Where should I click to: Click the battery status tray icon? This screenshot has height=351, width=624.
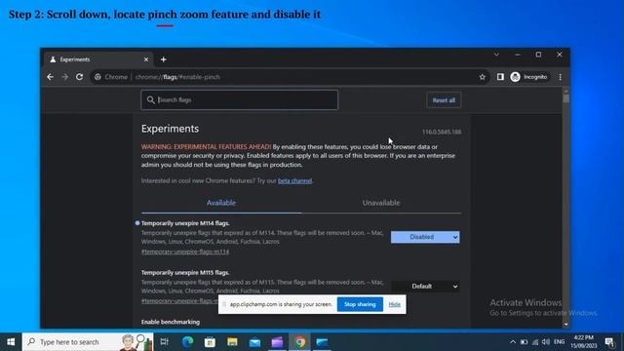[x=525, y=342]
